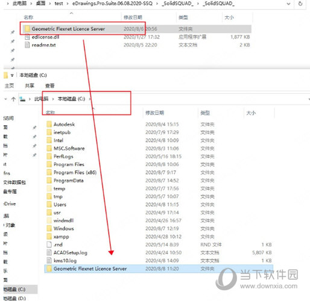Screen dimensions: 310x301
Task: Click the refresh button in upper window address bar
Action: 300,4
